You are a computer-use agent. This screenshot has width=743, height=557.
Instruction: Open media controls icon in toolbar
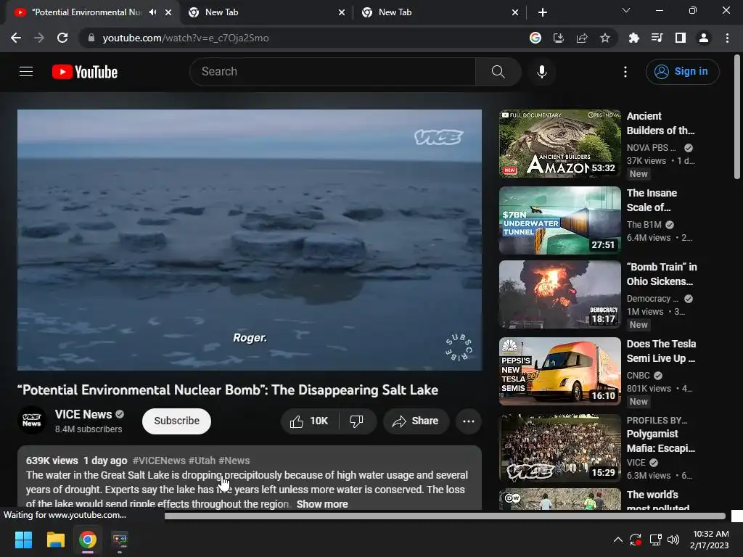(x=657, y=38)
